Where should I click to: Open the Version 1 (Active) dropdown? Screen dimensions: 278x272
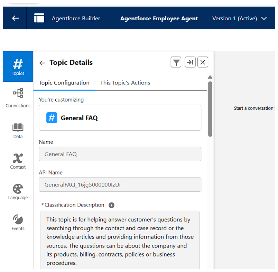[239, 18]
